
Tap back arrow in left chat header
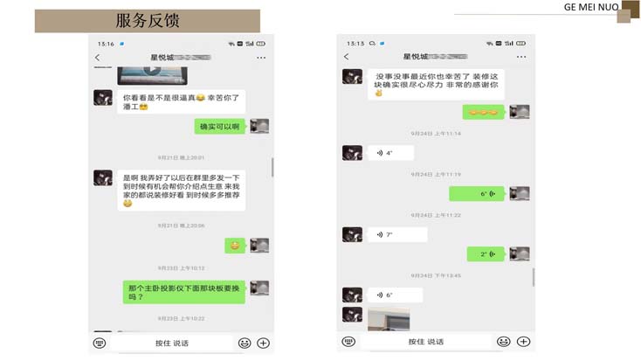click(97, 58)
